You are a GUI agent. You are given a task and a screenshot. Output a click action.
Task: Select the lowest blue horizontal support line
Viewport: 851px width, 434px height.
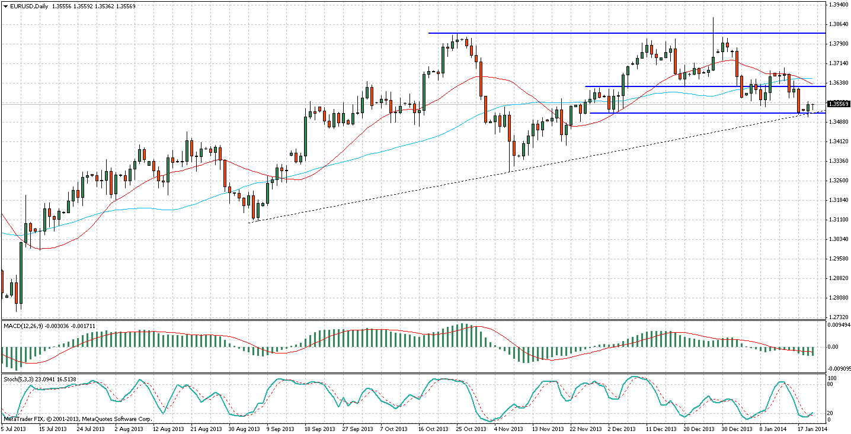(x=682, y=113)
